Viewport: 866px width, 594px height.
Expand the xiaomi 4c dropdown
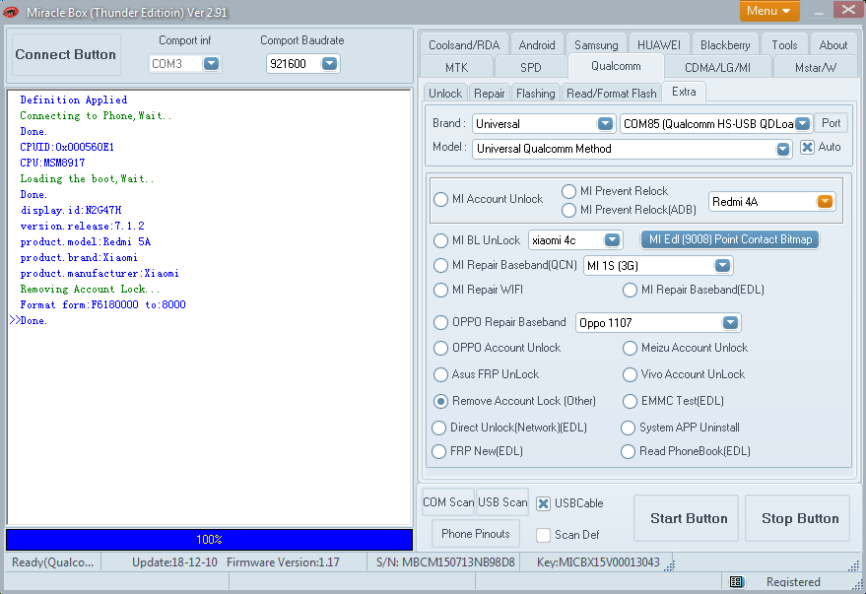[612, 240]
